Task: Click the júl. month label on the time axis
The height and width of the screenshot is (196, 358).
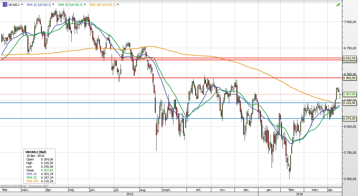Action: point(116,190)
